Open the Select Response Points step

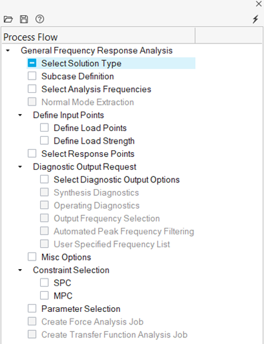pos(88,154)
